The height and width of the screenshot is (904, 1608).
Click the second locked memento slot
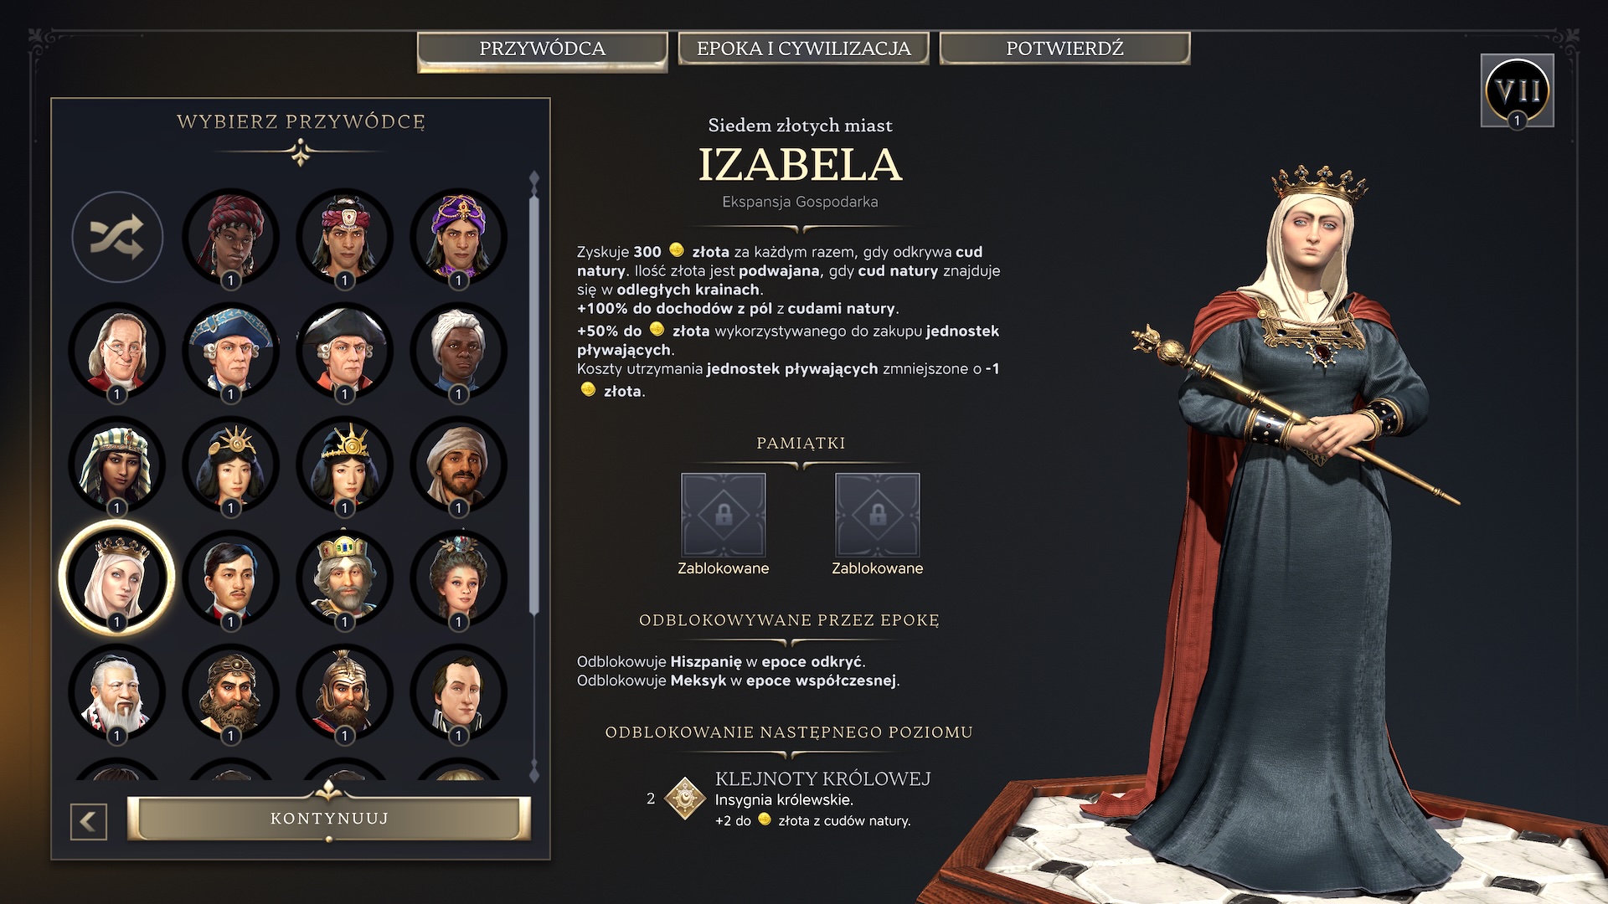click(878, 515)
